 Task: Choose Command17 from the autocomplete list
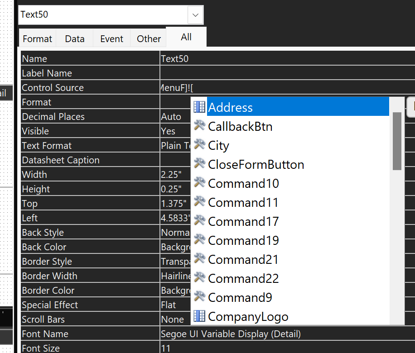(x=243, y=221)
